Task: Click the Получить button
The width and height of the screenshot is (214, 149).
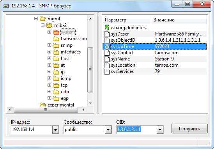Action: 189,128
